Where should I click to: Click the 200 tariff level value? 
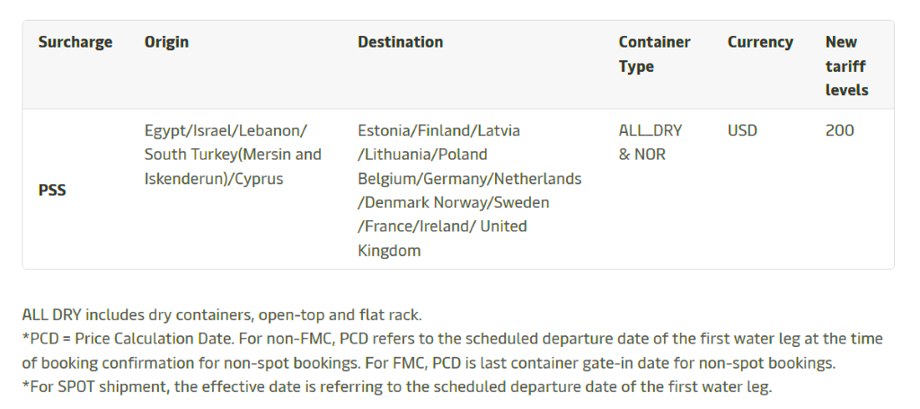click(x=839, y=130)
